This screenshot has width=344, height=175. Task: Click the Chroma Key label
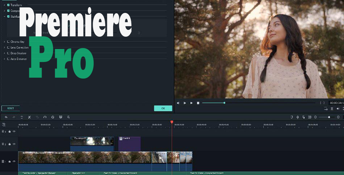tap(17, 42)
